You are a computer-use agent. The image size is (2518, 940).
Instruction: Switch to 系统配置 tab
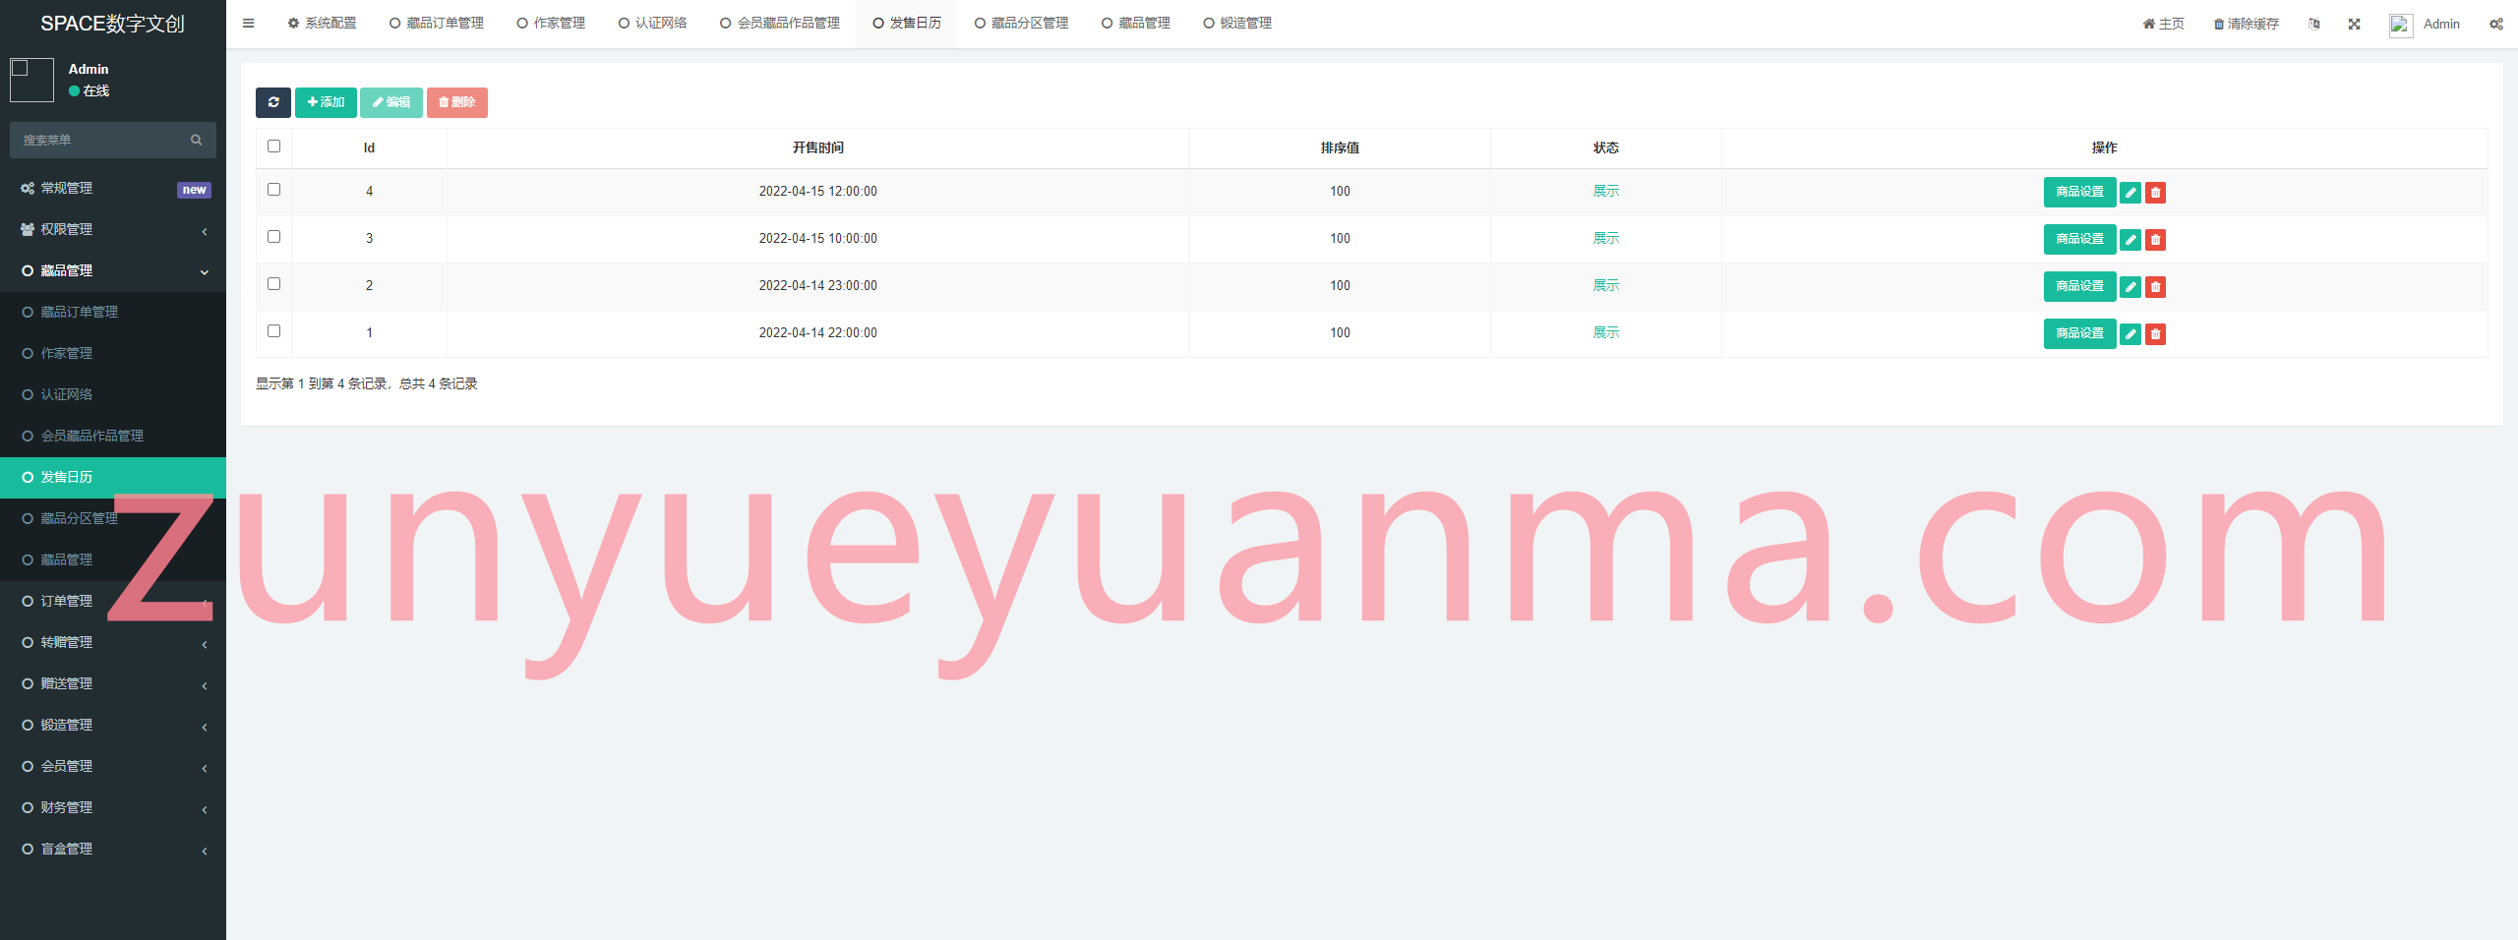click(322, 24)
